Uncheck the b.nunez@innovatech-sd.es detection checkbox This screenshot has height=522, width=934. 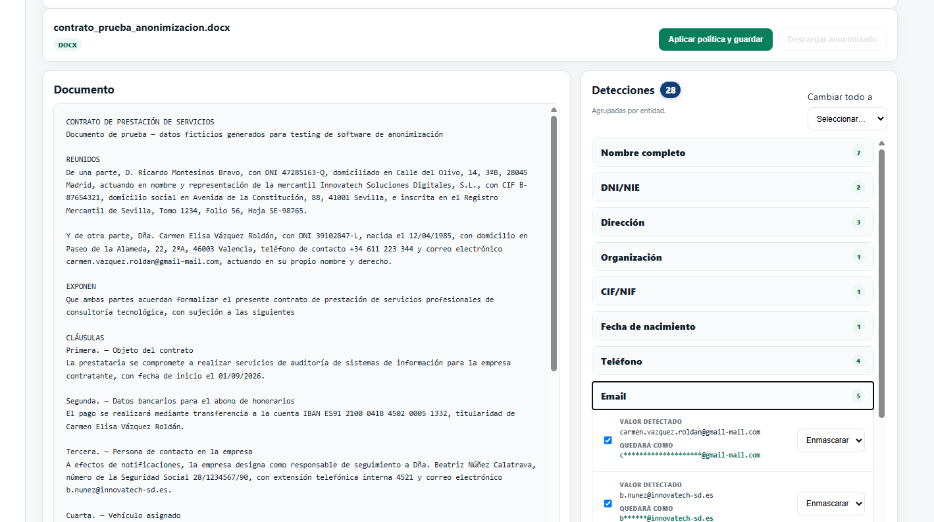(x=608, y=504)
